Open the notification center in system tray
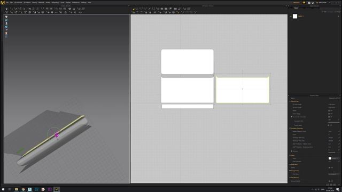This screenshot has width=342, height=192. coord(338,190)
